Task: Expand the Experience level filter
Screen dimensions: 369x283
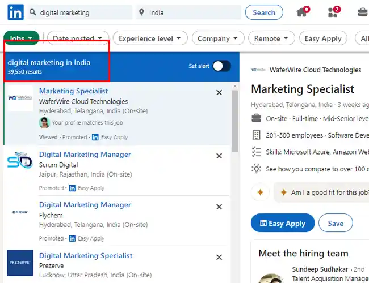Action: 150,38
